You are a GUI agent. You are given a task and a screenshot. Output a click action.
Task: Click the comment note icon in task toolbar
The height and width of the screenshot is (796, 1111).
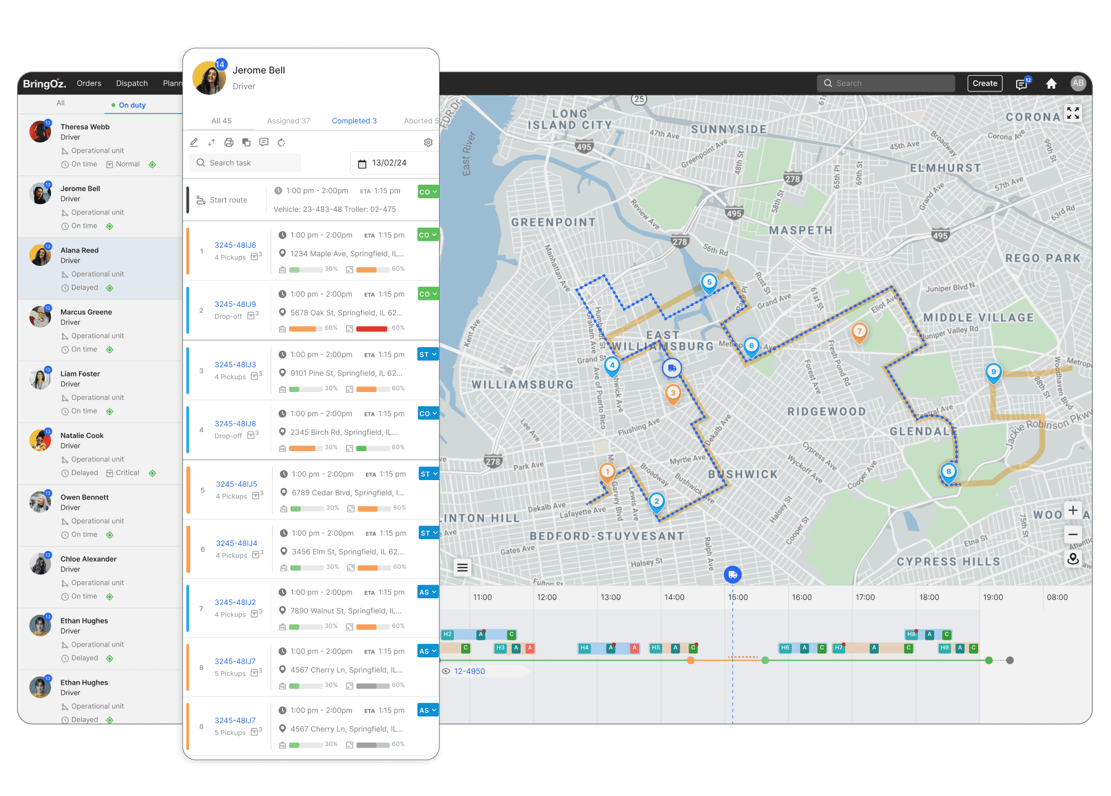point(264,142)
